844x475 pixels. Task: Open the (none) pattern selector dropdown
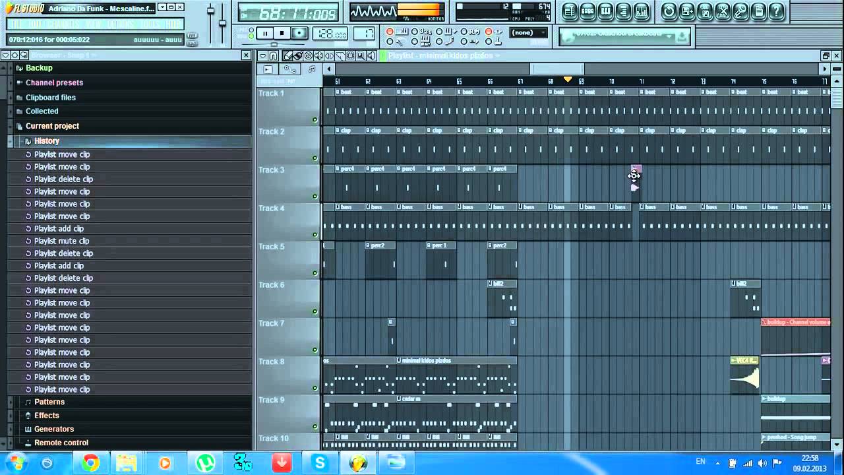[529, 32]
